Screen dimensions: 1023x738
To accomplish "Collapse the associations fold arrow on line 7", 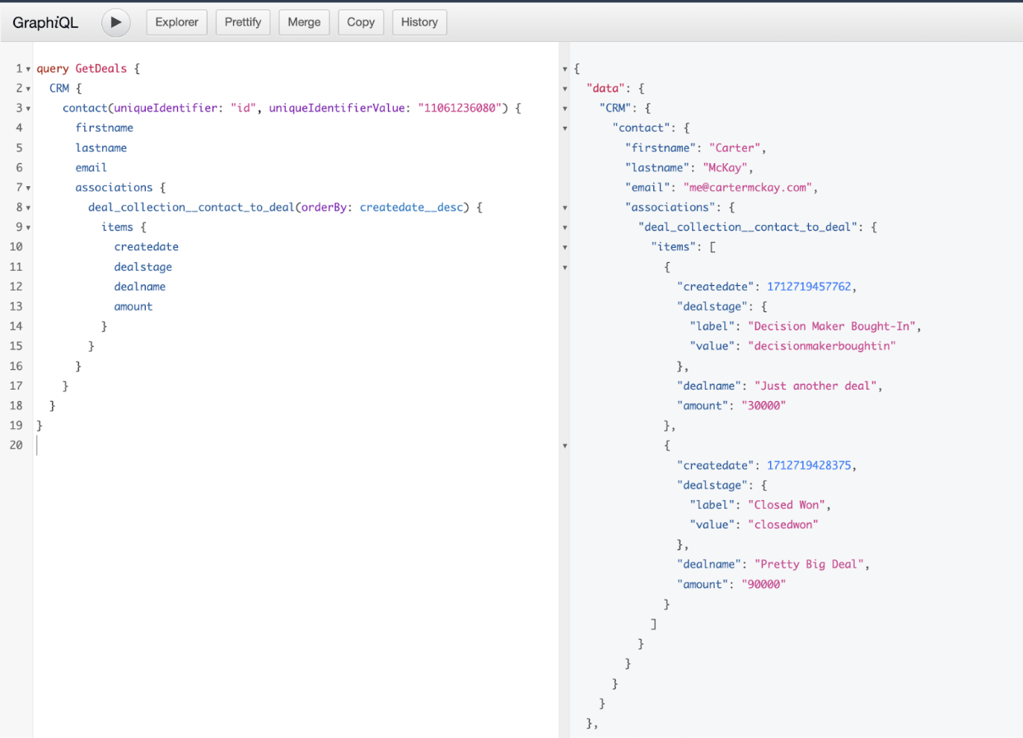I will click(x=29, y=188).
